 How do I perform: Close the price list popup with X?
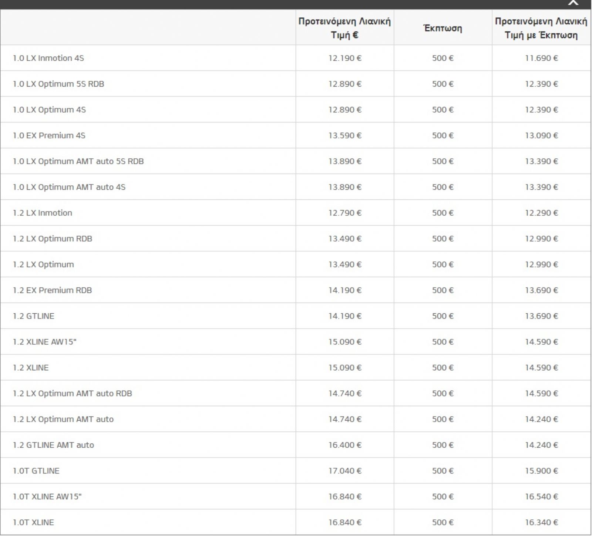[573, 2]
